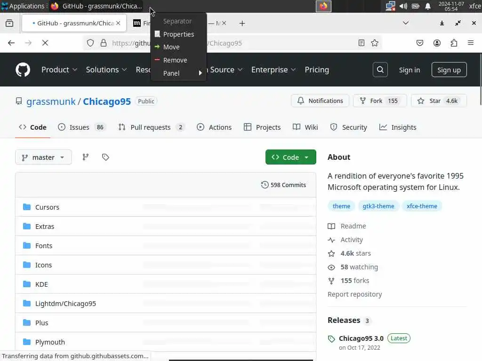The width and height of the screenshot is (482, 361).
Task: Fork the repository with Fork button
Action: click(380, 101)
